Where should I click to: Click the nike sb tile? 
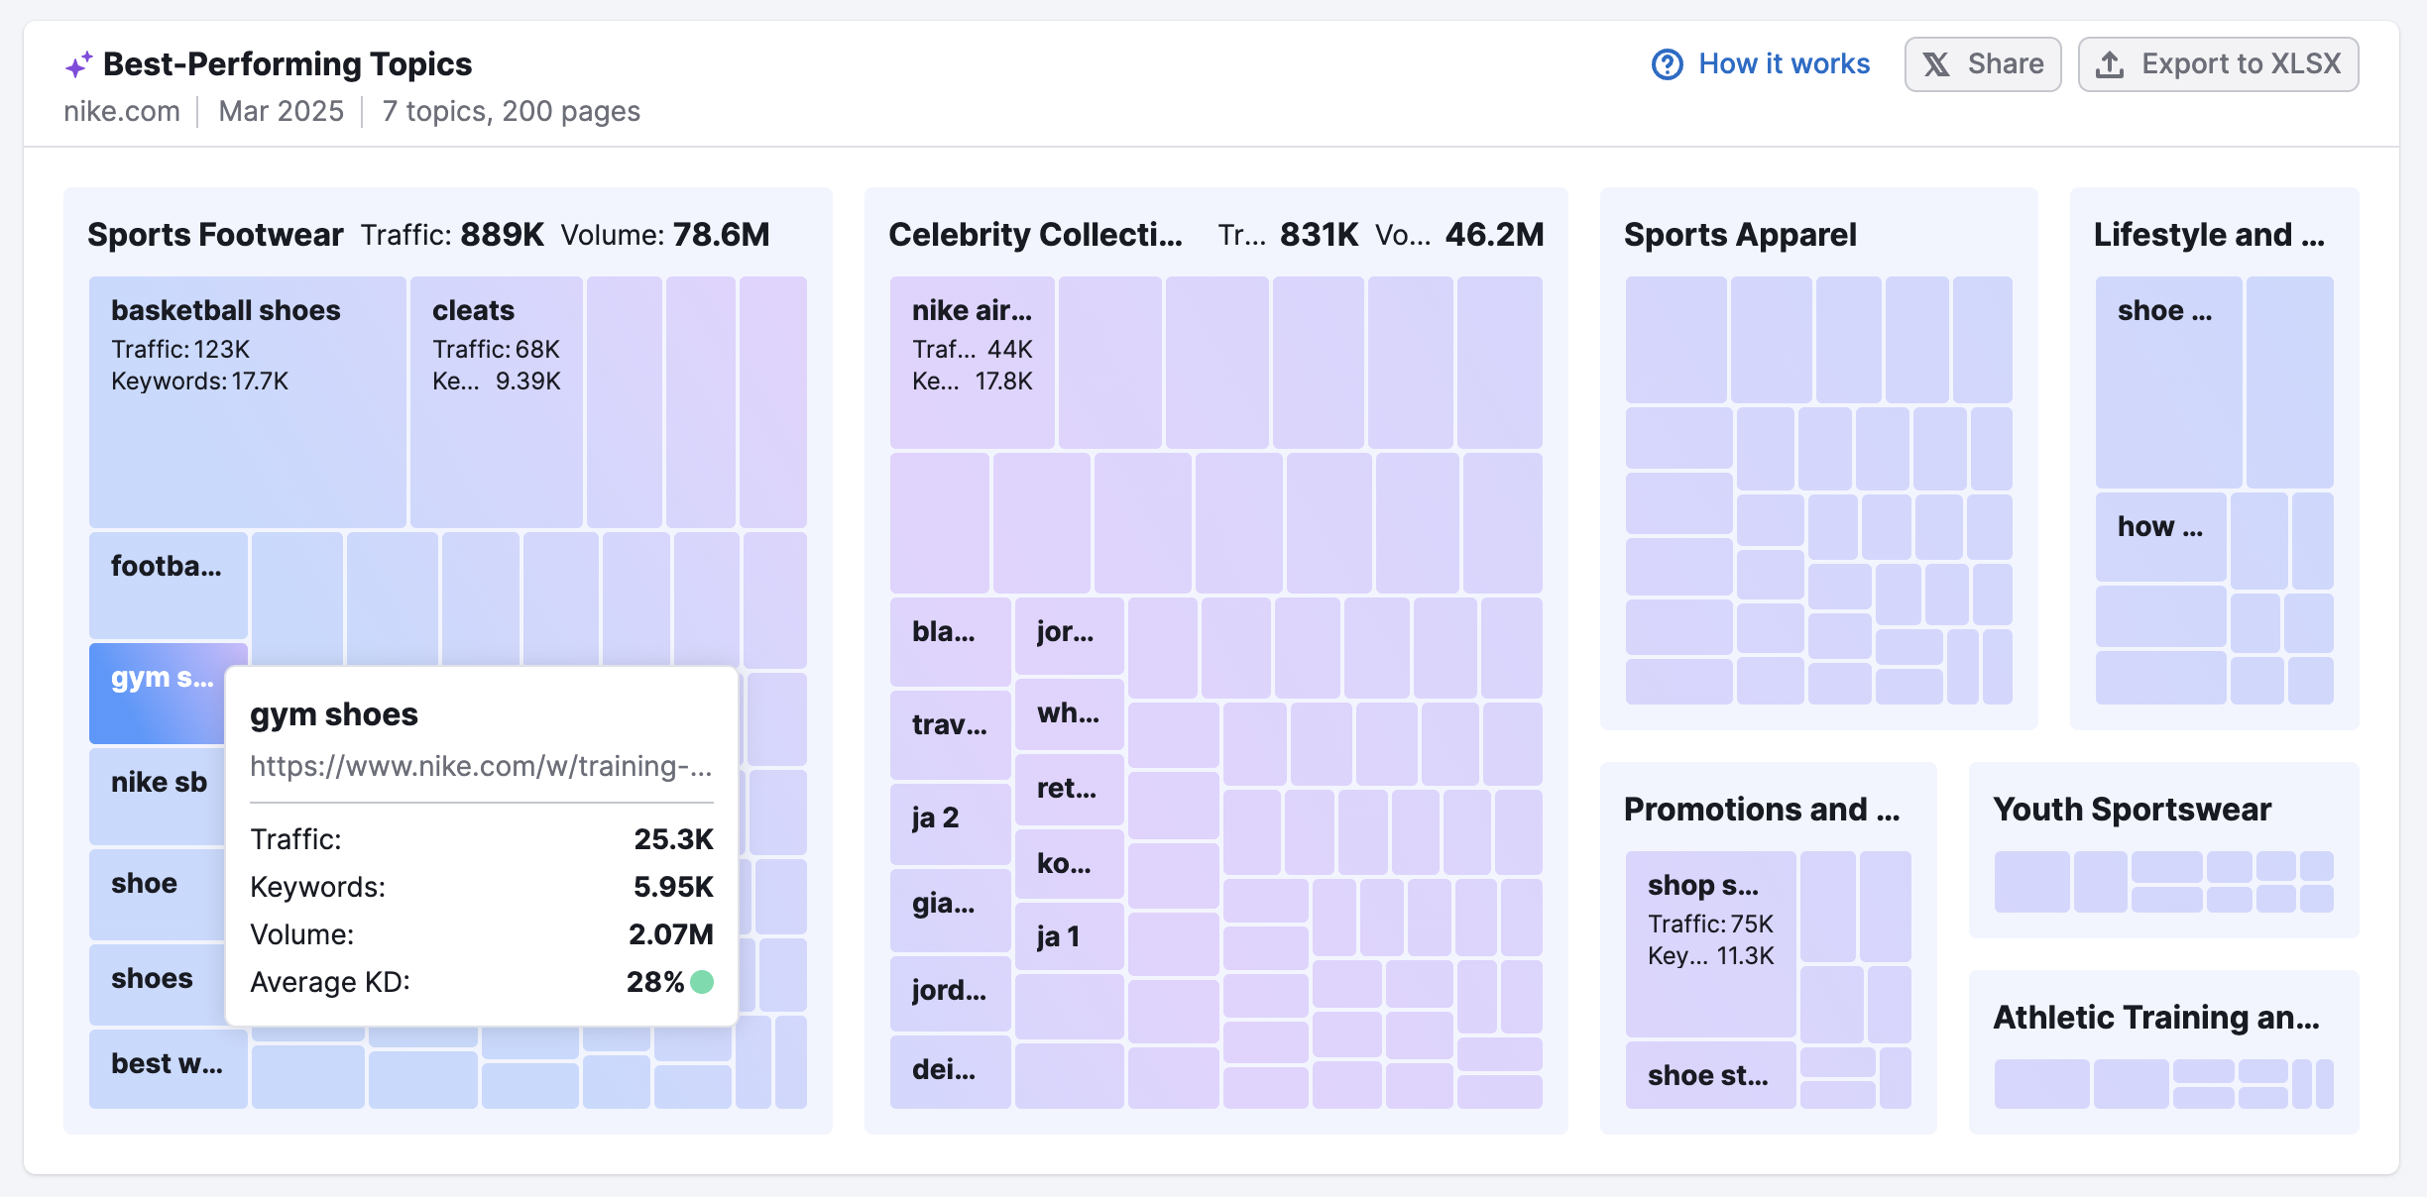159,793
